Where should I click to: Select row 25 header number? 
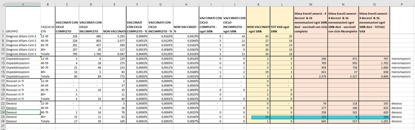tap(2, 117)
